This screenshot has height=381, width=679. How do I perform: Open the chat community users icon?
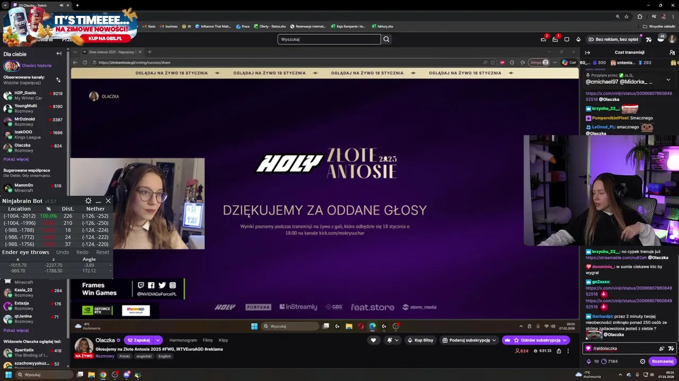672,52
